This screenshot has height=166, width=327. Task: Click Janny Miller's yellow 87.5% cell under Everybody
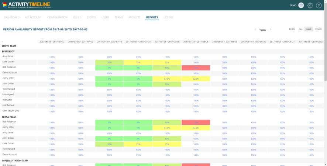tap(167, 79)
